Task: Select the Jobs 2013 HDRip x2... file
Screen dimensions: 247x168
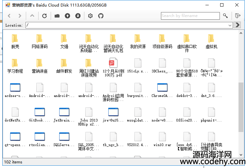Action: 89,117
